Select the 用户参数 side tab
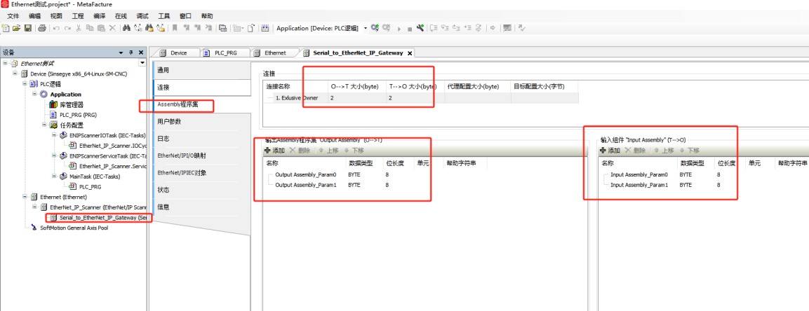The image size is (809, 311). [169, 122]
